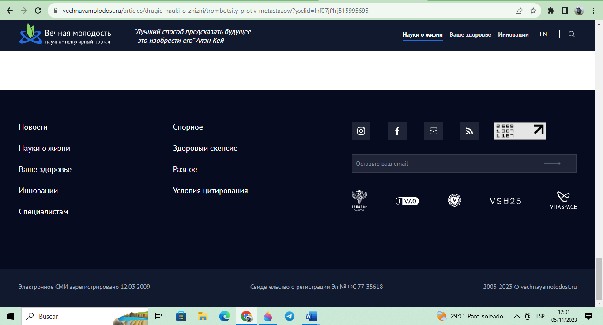Open 'Условия цитирования' link

tap(210, 191)
